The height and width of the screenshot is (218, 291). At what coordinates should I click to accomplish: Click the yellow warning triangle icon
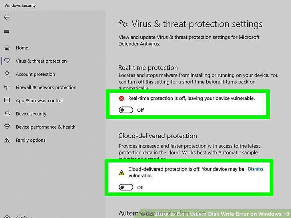(x=122, y=172)
